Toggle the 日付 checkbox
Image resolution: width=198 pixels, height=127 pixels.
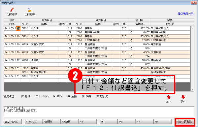22,96
